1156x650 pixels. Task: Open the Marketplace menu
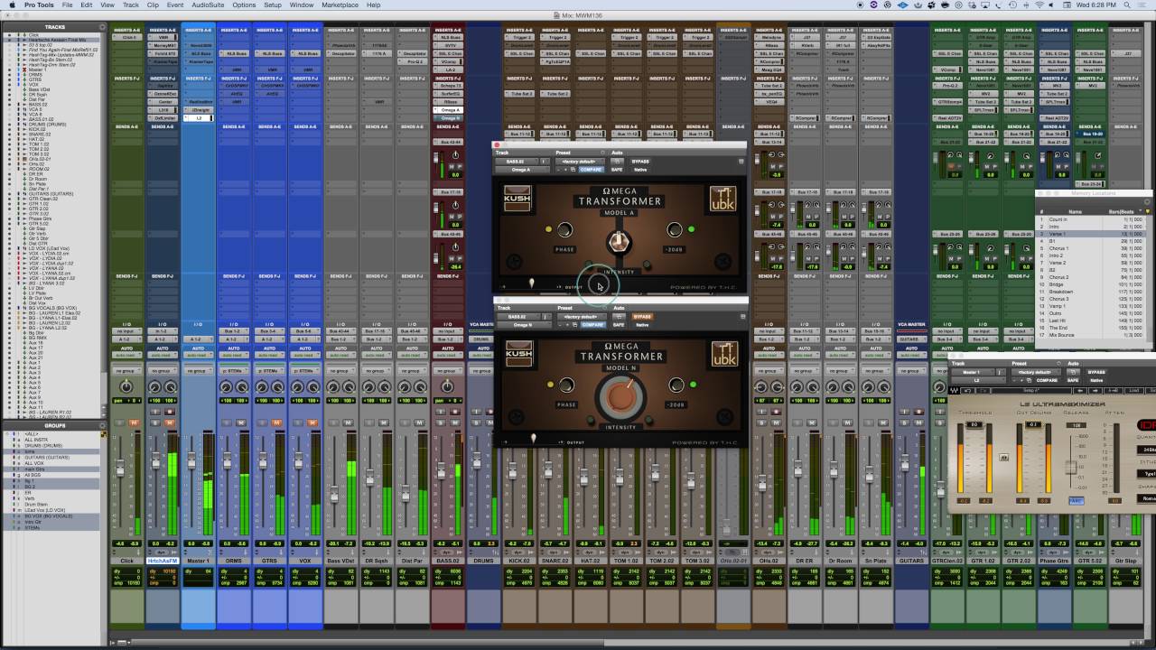pos(340,5)
